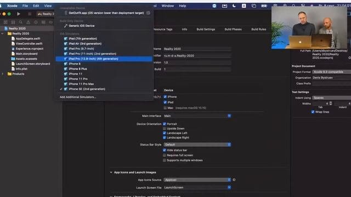Viewport: 351px width, 197px height.
Task: Open the Edit menu
Action: click(36, 6)
